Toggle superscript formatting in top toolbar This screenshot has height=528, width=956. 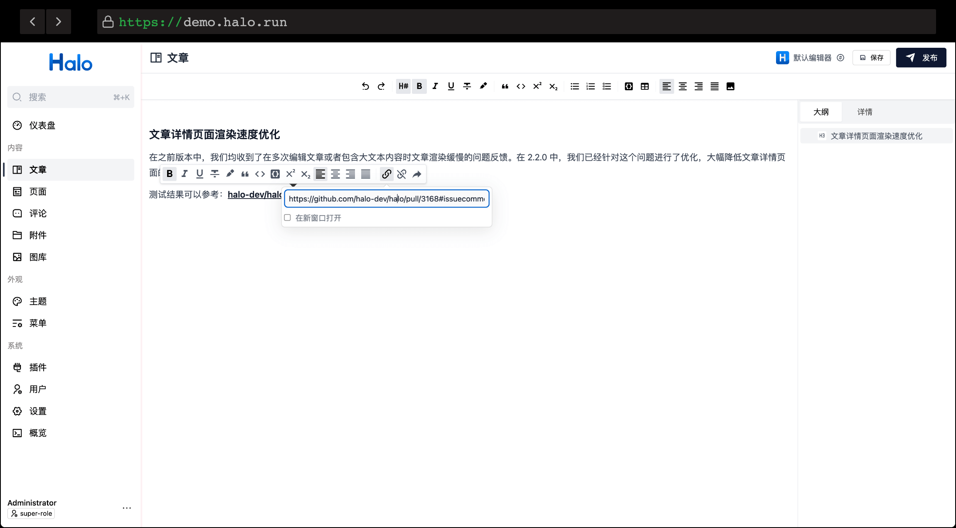(x=537, y=86)
